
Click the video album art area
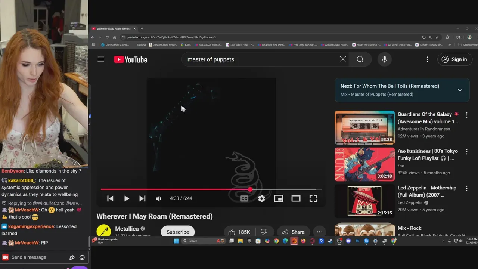coord(211,133)
